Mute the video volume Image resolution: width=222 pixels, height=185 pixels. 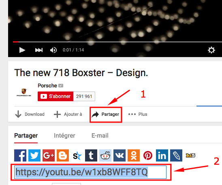pyautogui.click(x=53, y=50)
